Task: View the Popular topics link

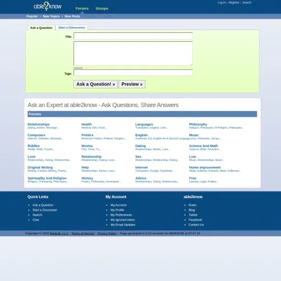Action: tap(32, 16)
